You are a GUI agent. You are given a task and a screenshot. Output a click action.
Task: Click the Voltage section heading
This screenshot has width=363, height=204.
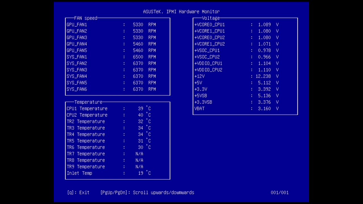point(211,18)
